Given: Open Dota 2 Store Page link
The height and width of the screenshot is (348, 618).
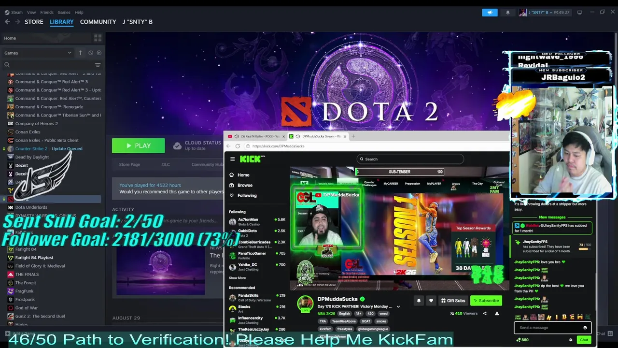Looking at the screenshot, I should click(129, 164).
